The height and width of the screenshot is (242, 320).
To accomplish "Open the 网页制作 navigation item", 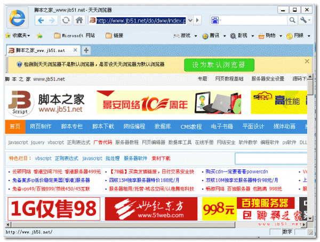I will (x=41, y=127).
